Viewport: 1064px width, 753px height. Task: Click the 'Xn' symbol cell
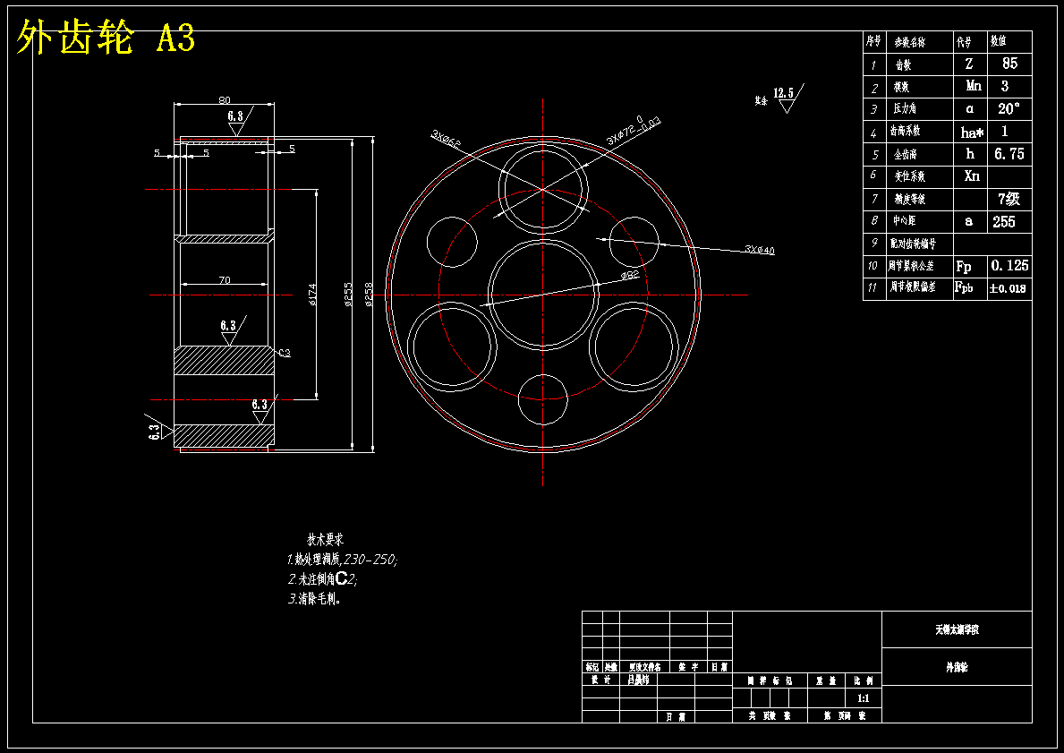click(972, 175)
